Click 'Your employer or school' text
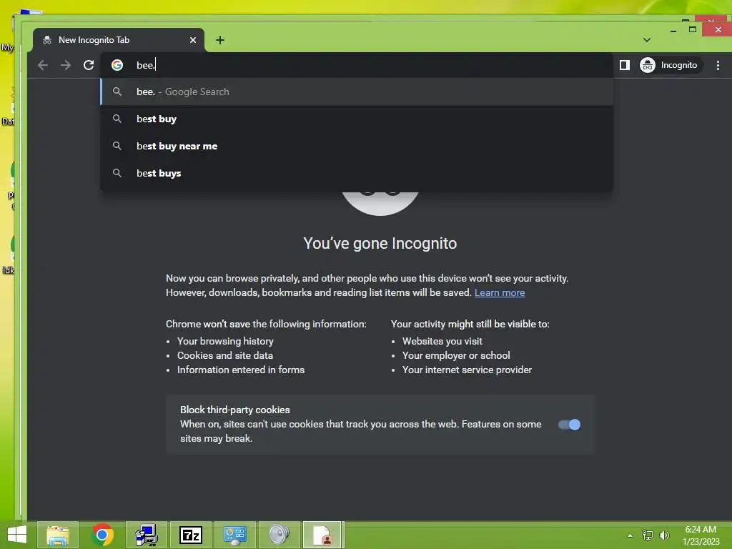Image resolution: width=732 pixels, height=549 pixels. pyautogui.click(x=456, y=355)
